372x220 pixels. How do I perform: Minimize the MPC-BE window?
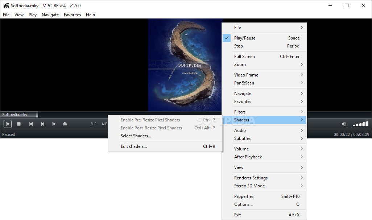click(330, 5)
